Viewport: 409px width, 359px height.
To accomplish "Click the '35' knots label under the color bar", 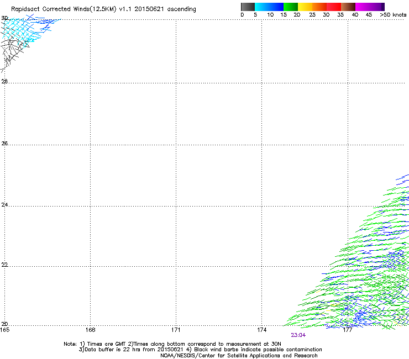I will coord(340,15).
